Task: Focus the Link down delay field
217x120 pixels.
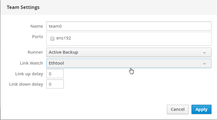Action: (55, 84)
